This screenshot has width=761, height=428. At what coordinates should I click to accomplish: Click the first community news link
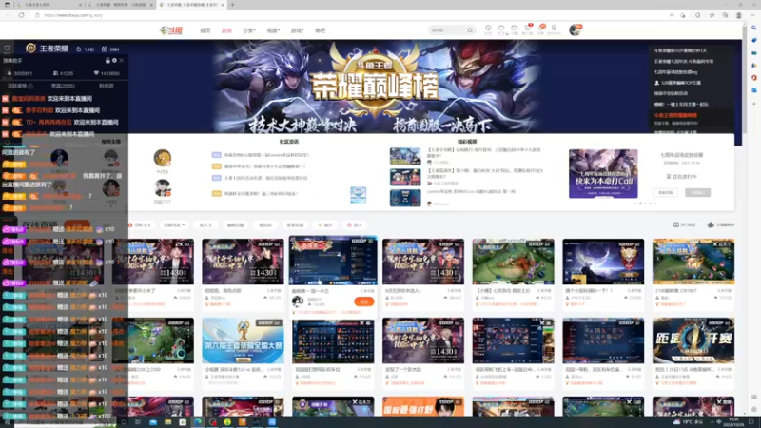click(266, 155)
